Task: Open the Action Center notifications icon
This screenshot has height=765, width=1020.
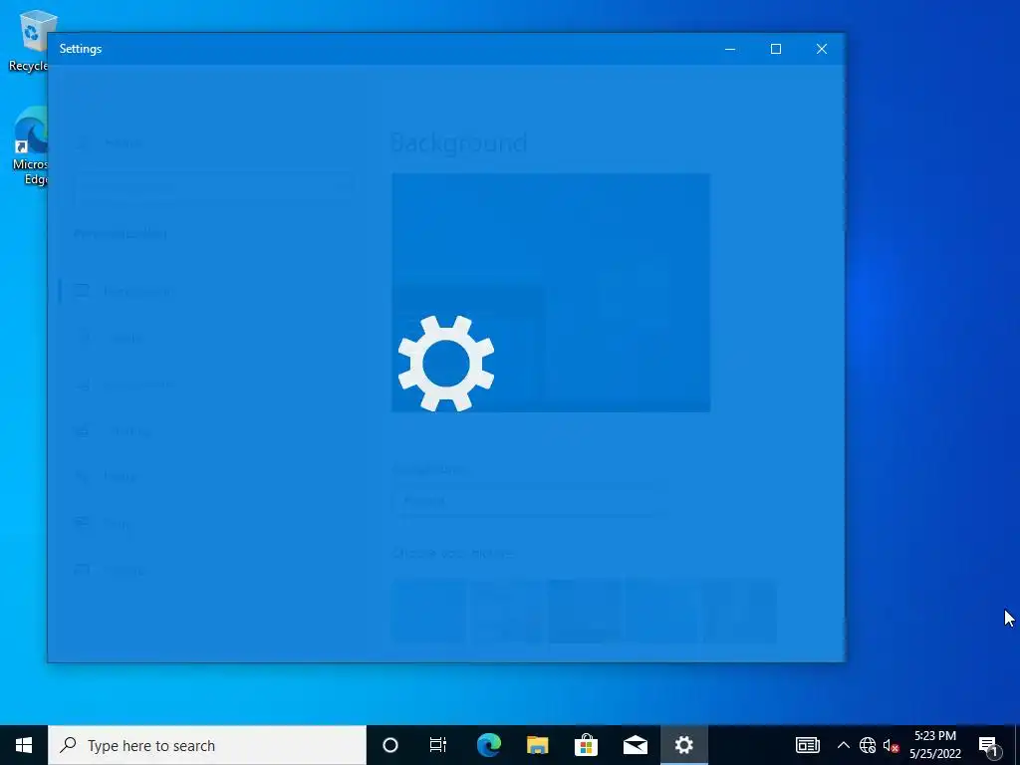Action: (989, 745)
